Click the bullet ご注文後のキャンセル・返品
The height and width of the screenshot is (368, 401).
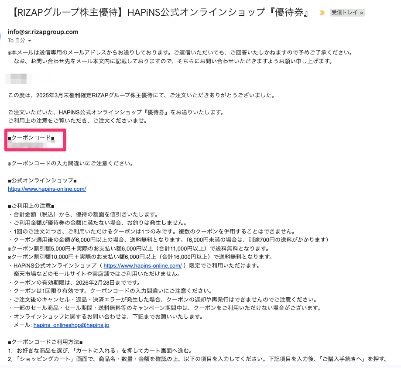click(163, 299)
